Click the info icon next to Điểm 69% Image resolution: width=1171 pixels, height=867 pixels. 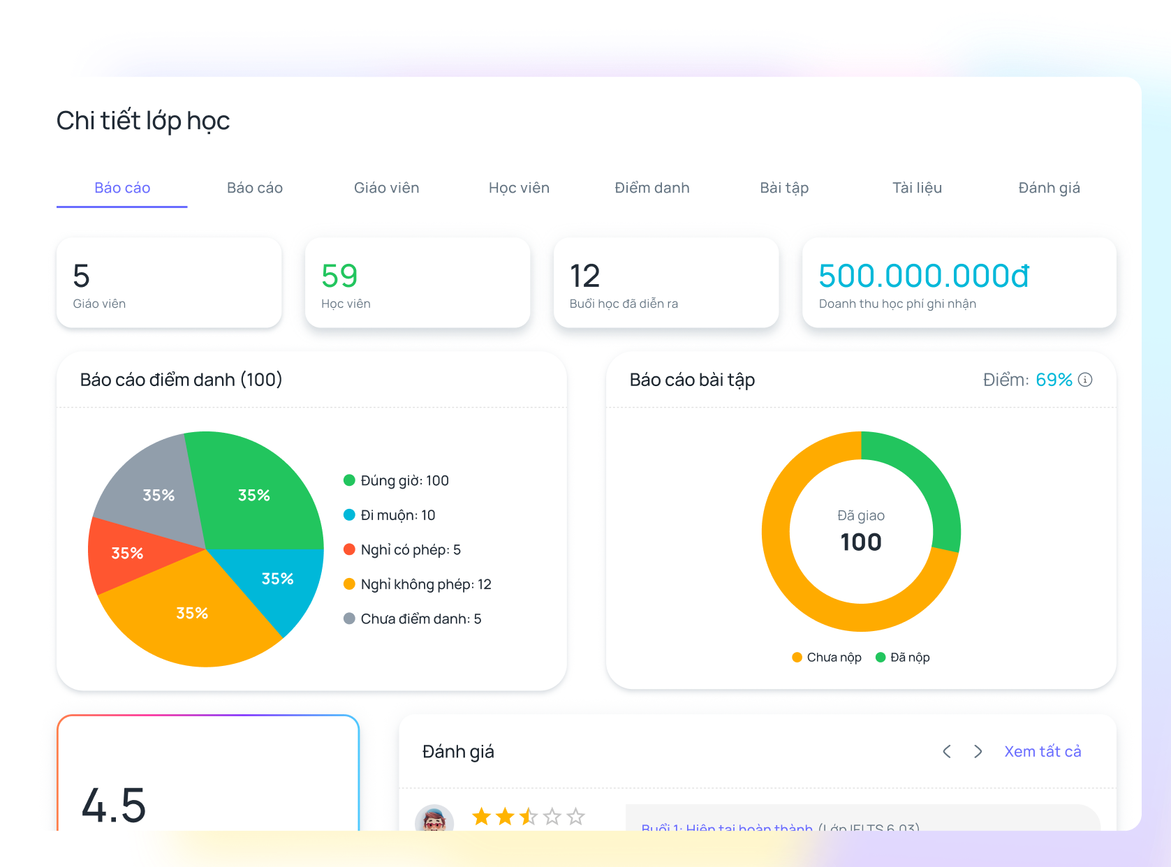pyautogui.click(x=1084, y=380)
